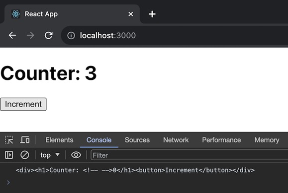The image size is (288, 193).
Task: Clear the console with the ban icon
Action: tap(24, 155)
